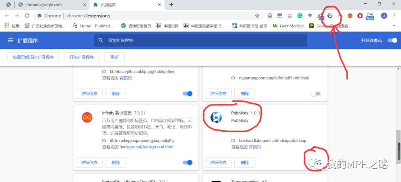The width and height of the screenshot is (401, 182).
Task: Open the 中国医院数字图书... bookmark
Action: click(x=204, y=26)
